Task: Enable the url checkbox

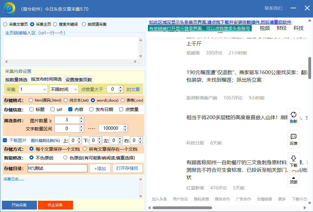Action: coord(53,109)
